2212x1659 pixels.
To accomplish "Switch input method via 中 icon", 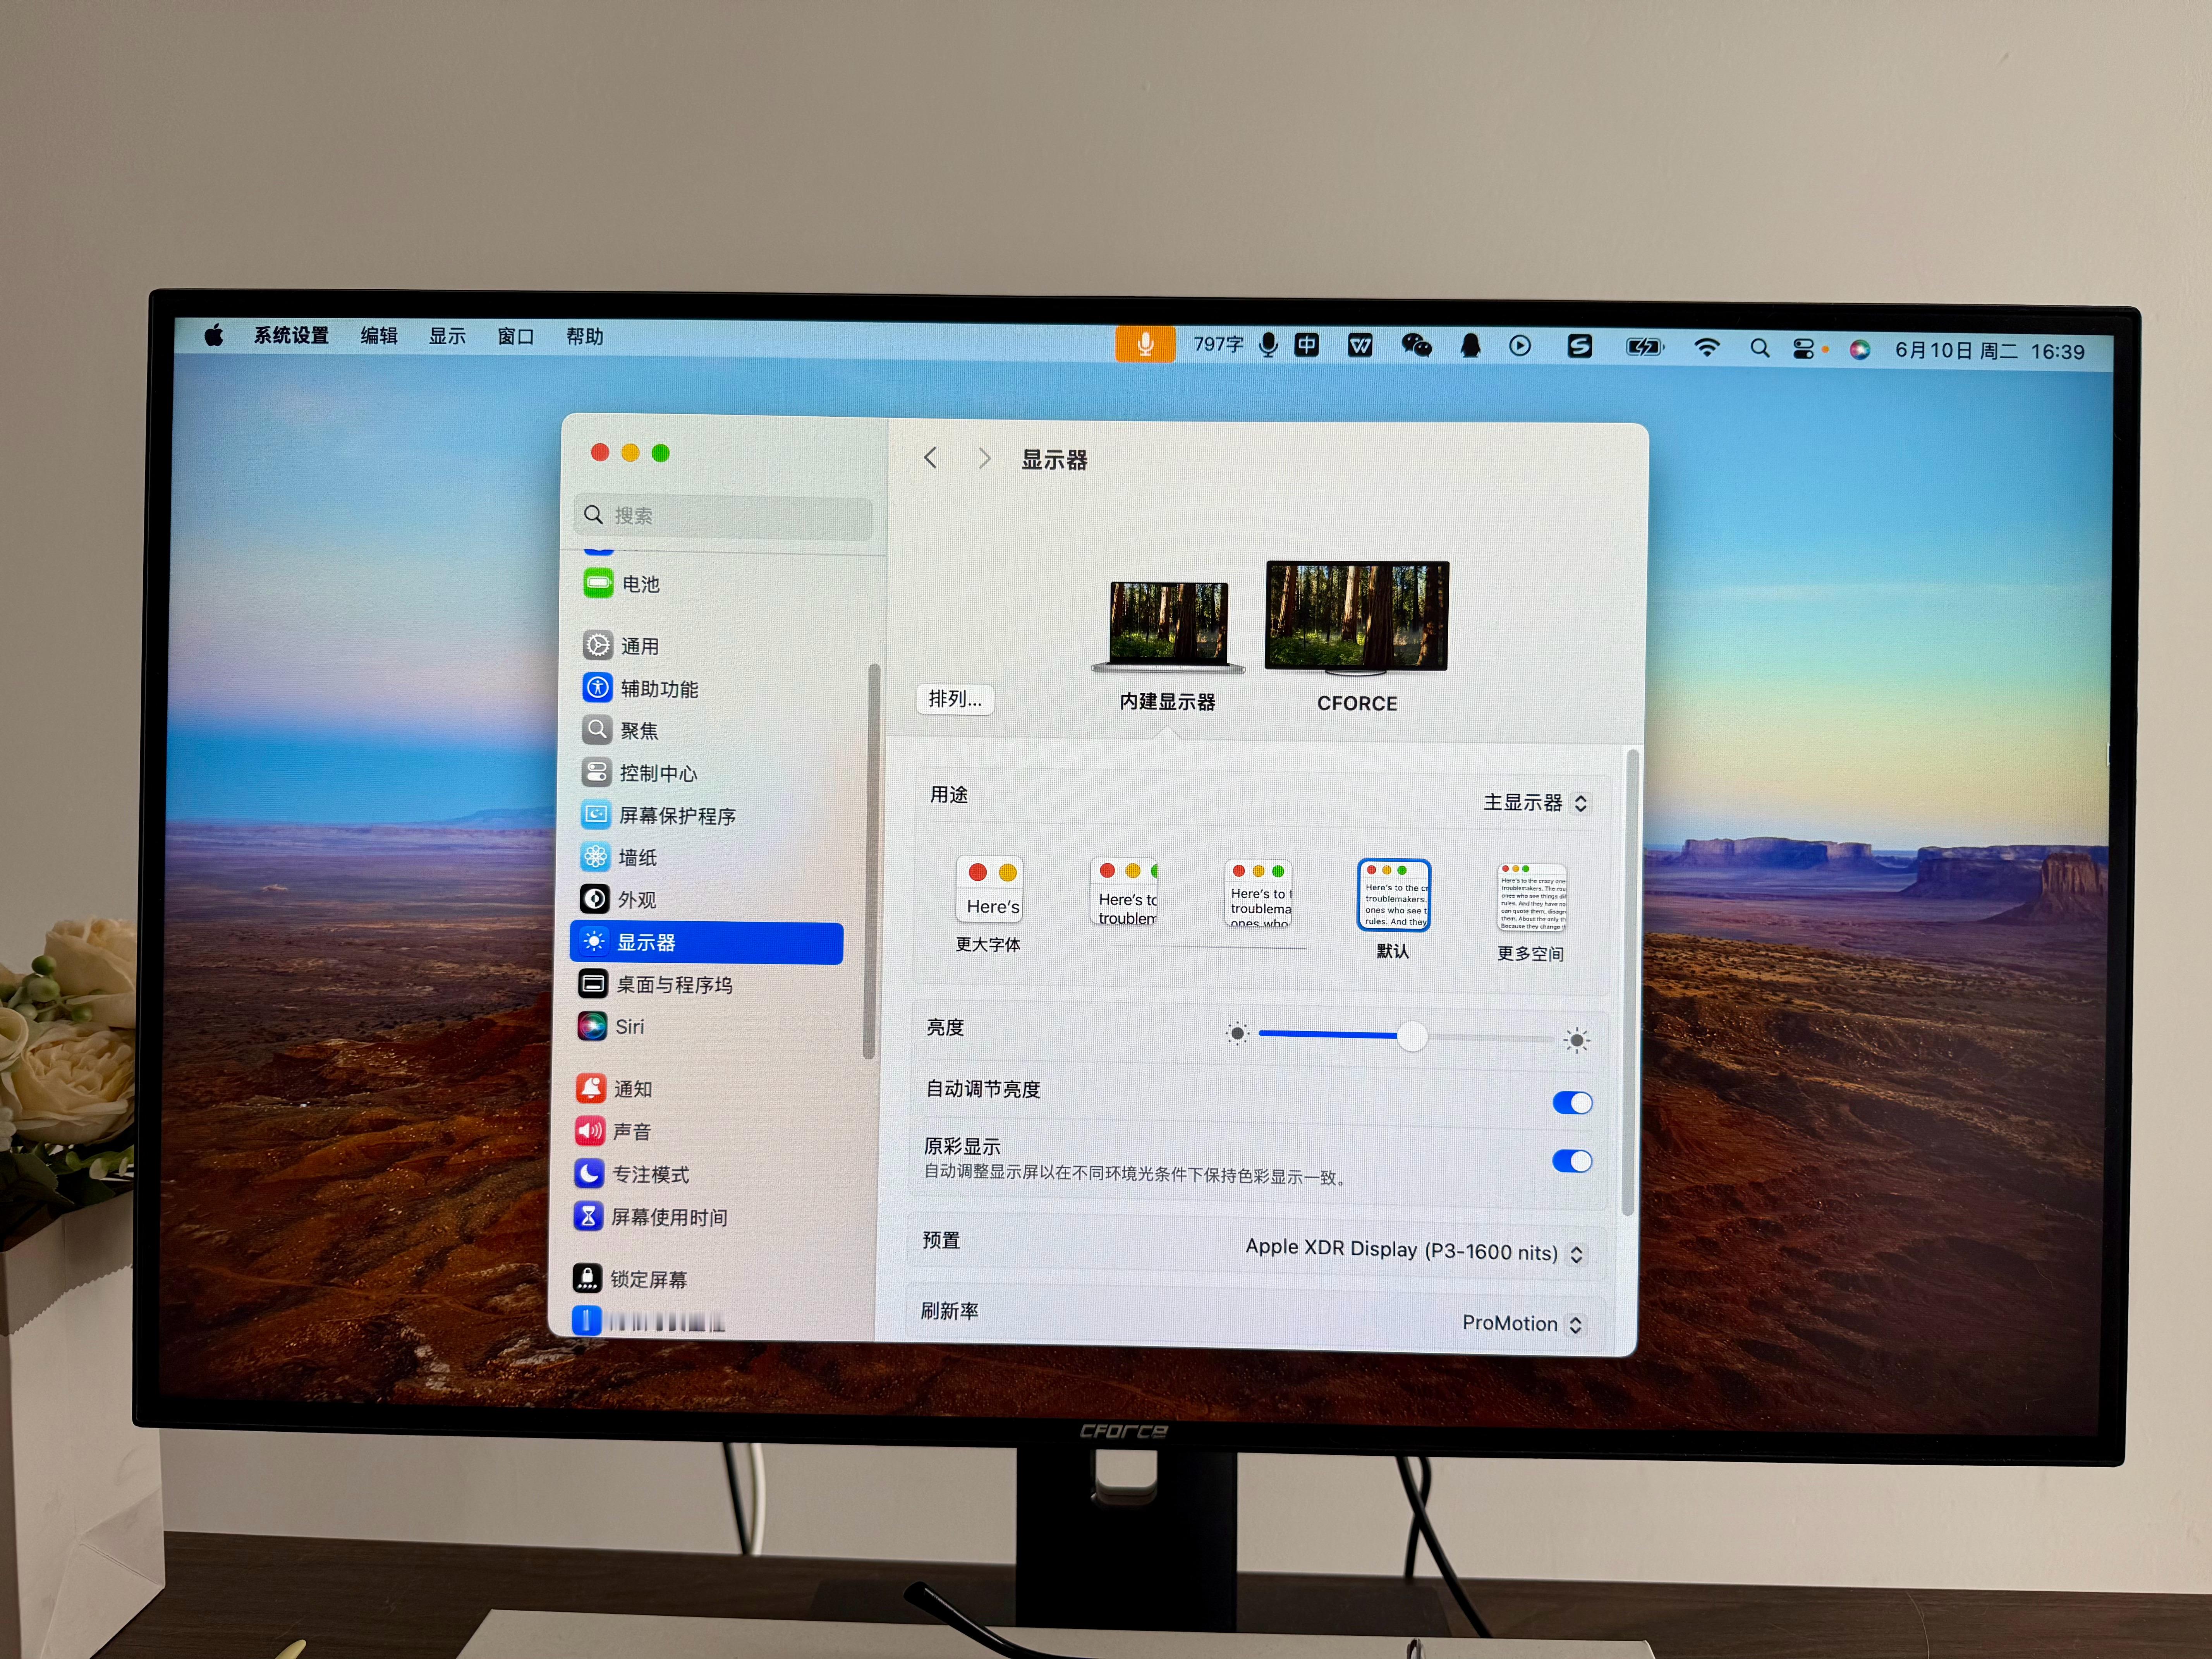I will tap(1306, 345).
